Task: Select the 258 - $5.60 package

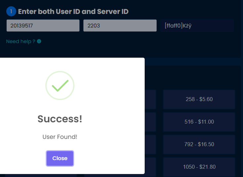Action: (199, 99)
